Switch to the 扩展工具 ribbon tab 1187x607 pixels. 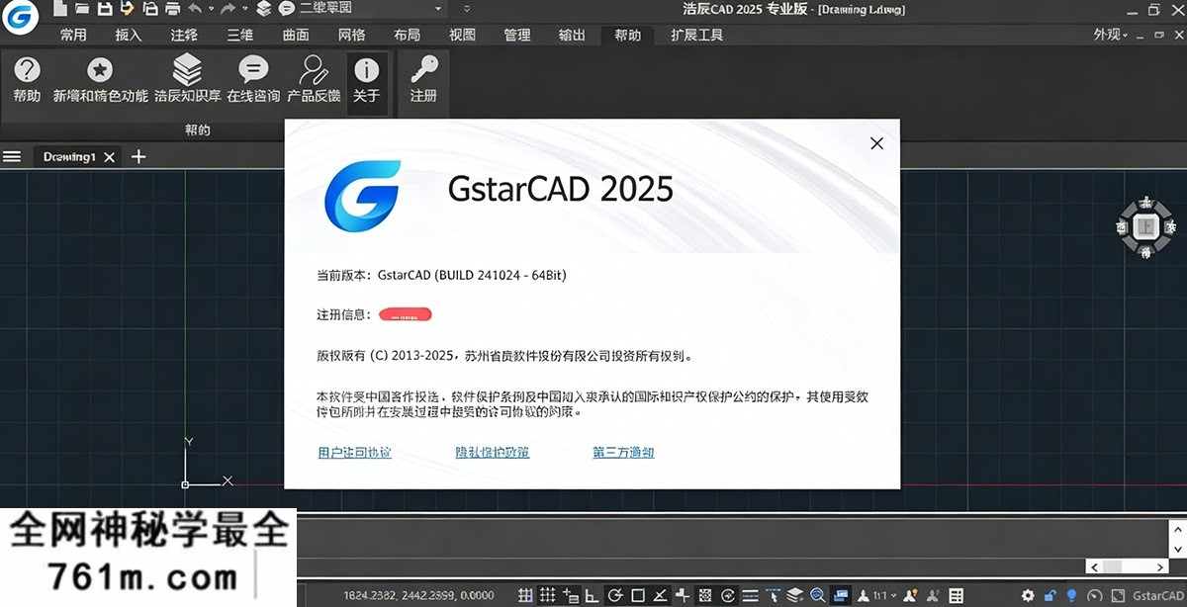coord(696,35)
